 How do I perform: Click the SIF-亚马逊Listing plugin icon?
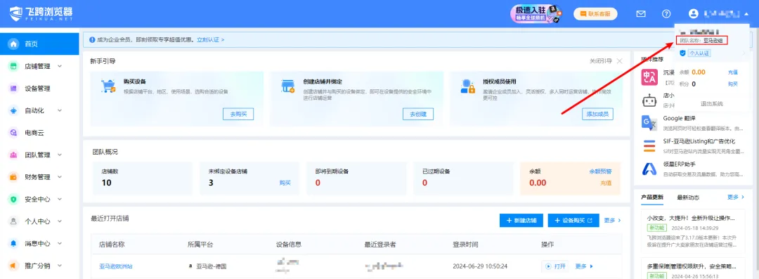coord(649,145)
